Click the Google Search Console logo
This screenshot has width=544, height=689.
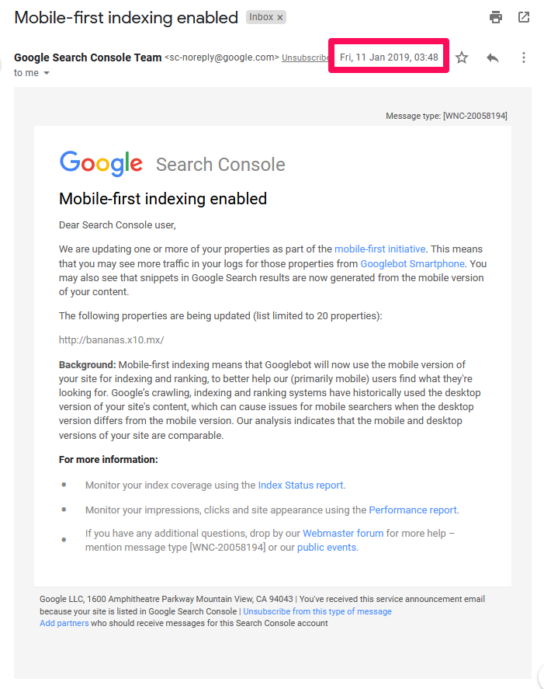click(x=100, y=162)
